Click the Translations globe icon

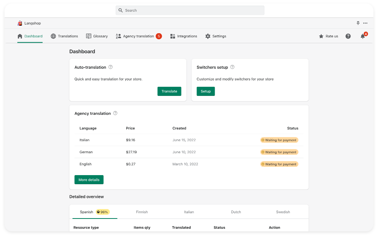pos(53,36)
